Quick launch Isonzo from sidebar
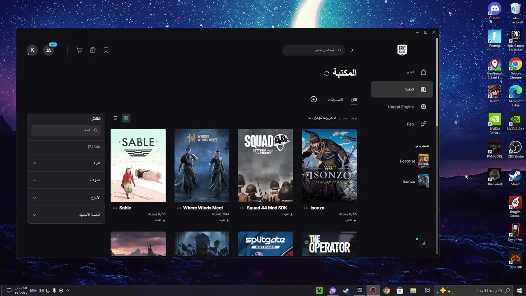Viewport: 526px width, 296px height. 415,181
